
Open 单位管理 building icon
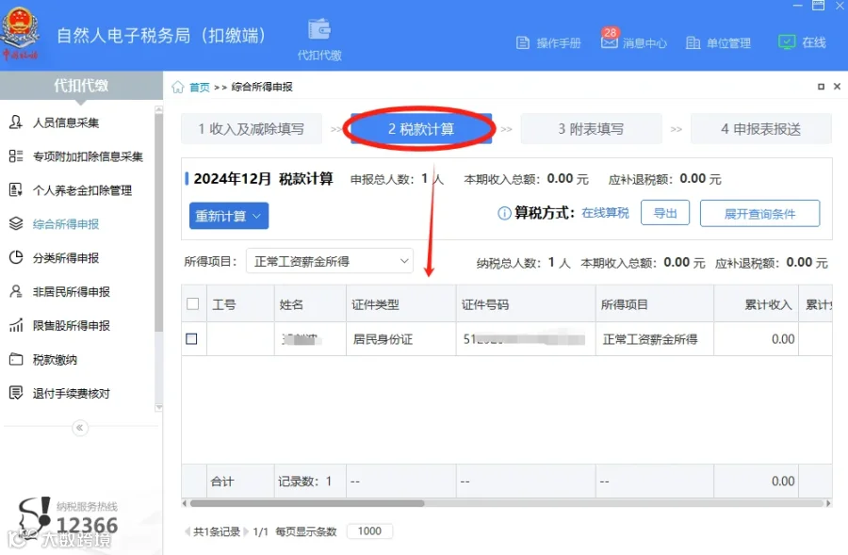coord(693,42)
